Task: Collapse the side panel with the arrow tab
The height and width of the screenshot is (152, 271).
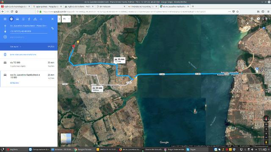Action: (x=59, y=19)
